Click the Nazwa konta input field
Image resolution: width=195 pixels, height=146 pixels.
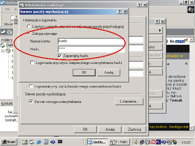coord(91,41)
